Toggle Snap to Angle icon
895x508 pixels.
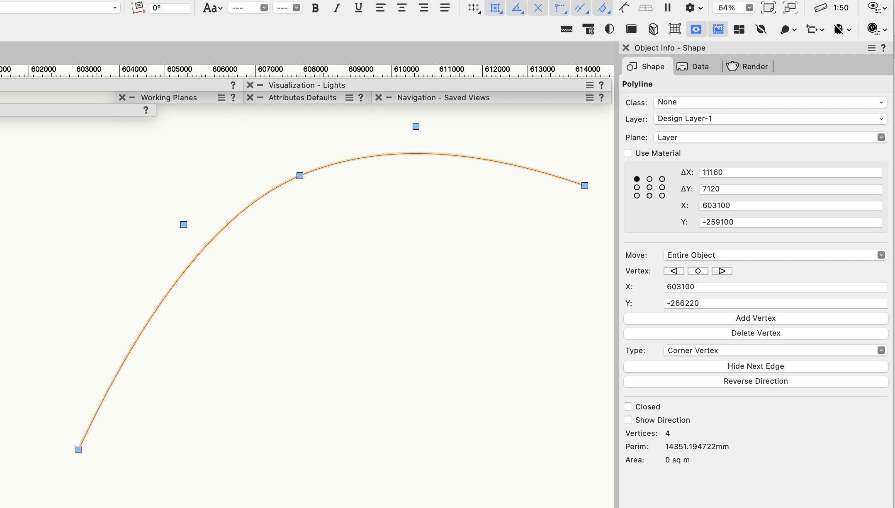coord(517,7)
